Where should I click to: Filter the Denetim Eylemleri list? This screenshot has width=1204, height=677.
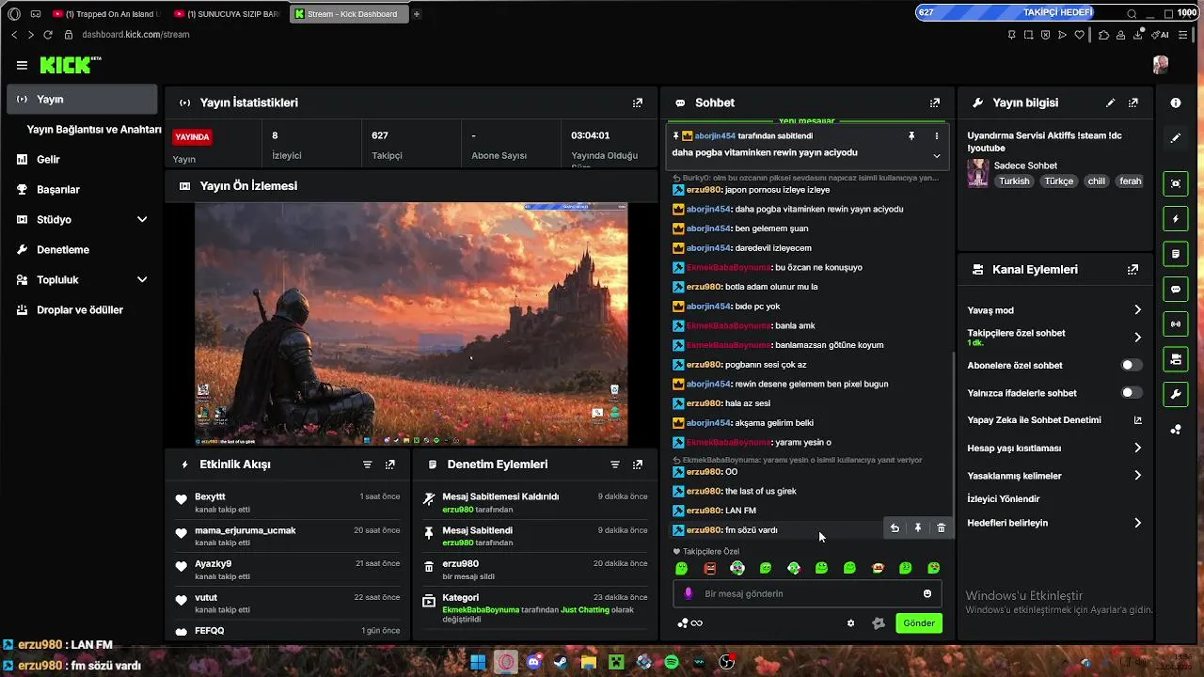tap(615, 464)
